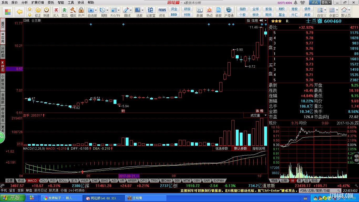Click the 港股 button
The image size is (359, 202).
pyautogui.click(x=295, y=9)
